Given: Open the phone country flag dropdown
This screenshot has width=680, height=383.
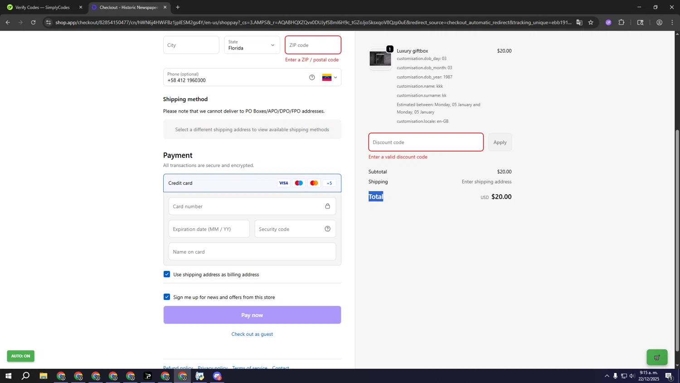Looking at the screenshot, I should pyautogui.click(x=330, y=78).
